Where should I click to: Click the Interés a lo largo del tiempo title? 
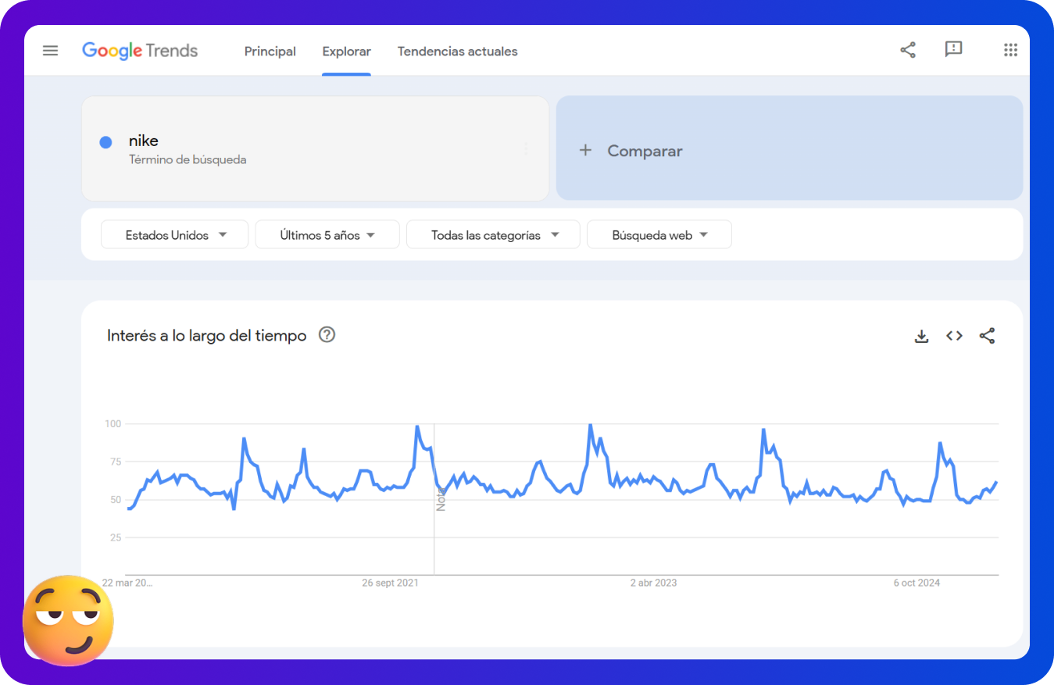click(x=206, y=336)
